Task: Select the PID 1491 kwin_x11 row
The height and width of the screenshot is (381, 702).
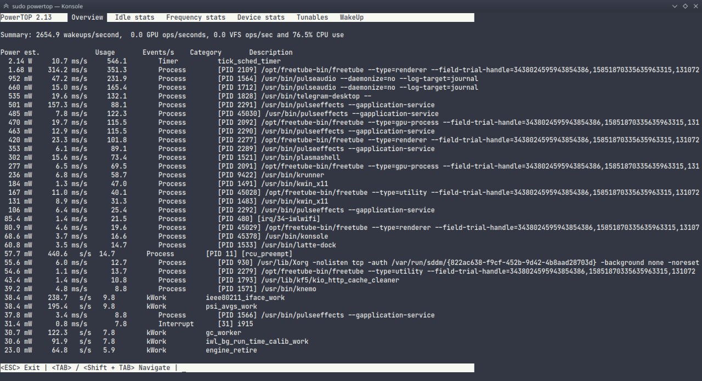Action: pos(168,184)
